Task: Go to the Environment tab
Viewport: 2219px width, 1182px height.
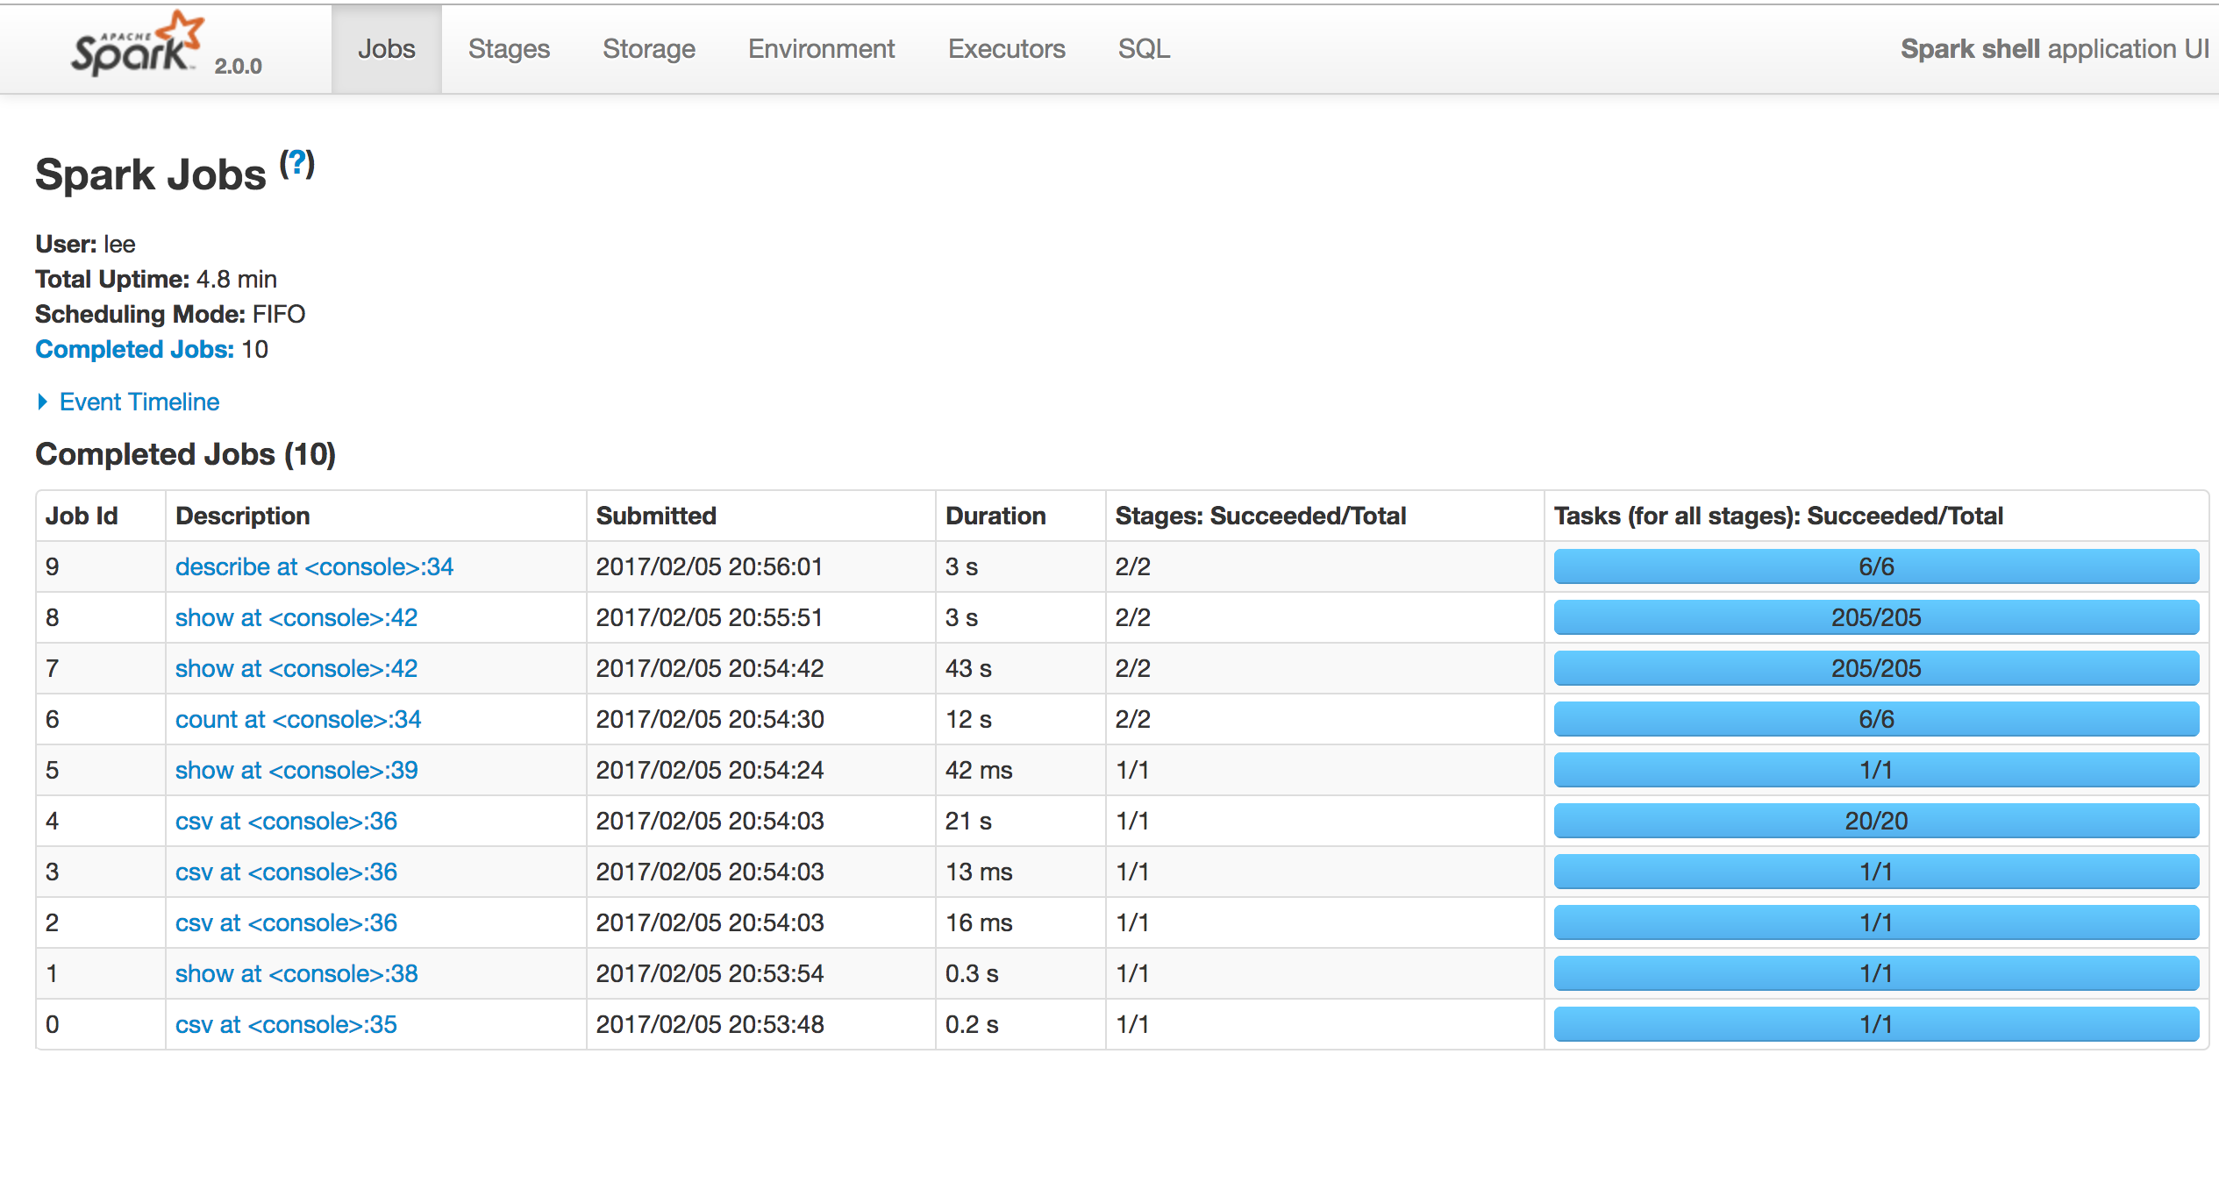Action: 821,49
